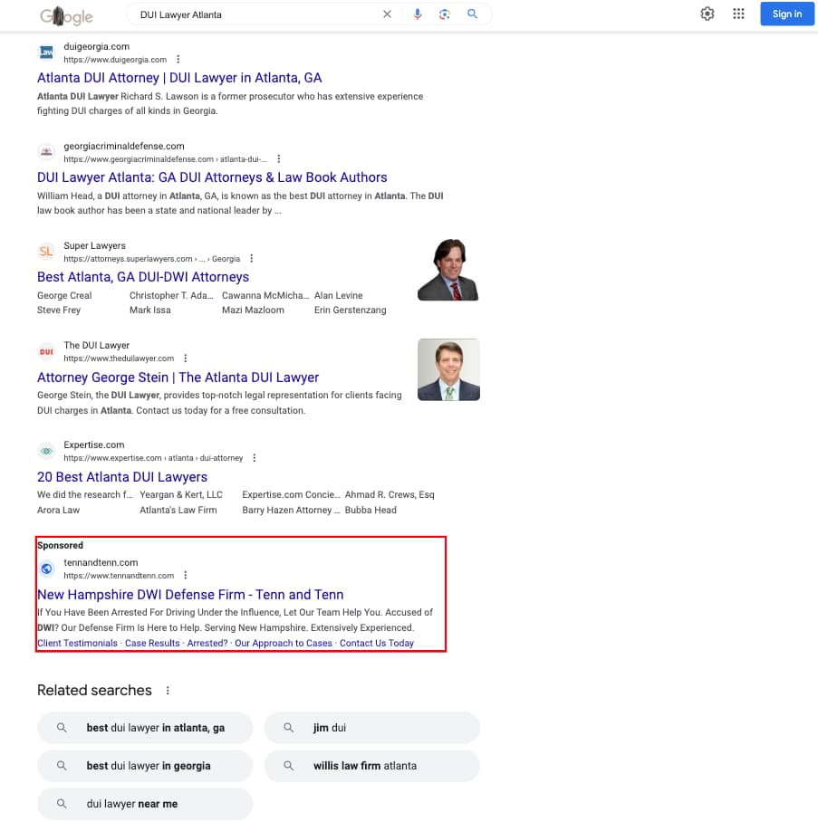Search willis law firm atlanta
Screen dimensions: 818x822
(x=372, y=766)
